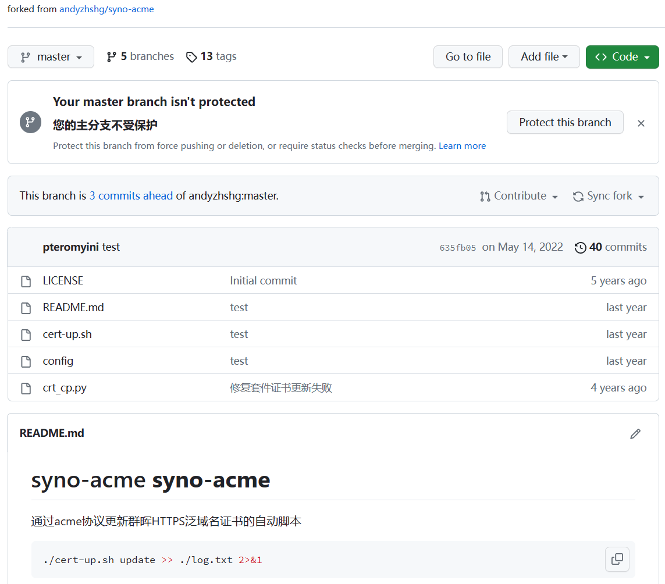The height and width of the screenshot is (584, 665).
Task: Click the Protect this branch button
Action: pyautogui.click(x=565, y=123)
